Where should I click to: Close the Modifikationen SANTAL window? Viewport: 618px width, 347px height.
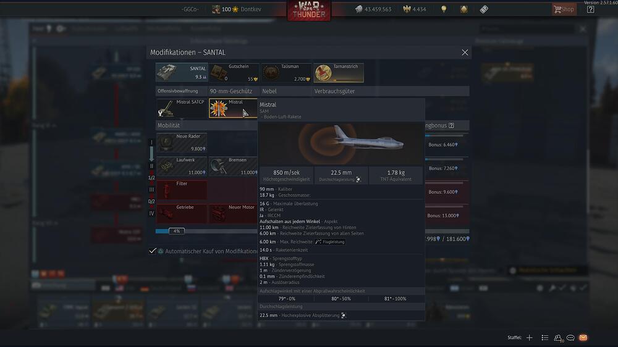[465, 52]
